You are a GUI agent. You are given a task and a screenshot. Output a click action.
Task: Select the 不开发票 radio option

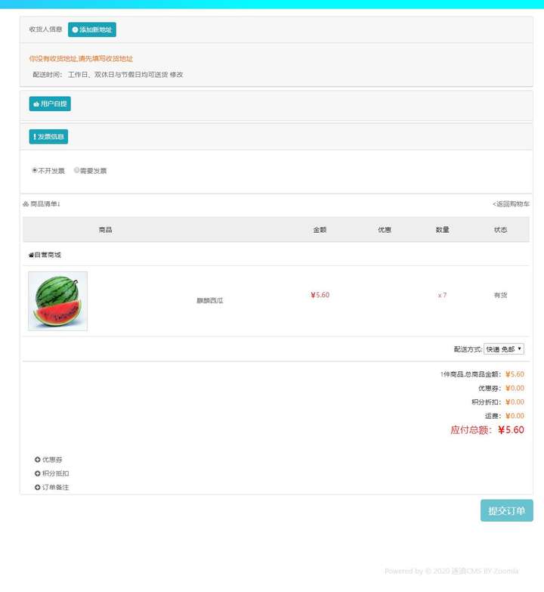(x=35, y=170)
